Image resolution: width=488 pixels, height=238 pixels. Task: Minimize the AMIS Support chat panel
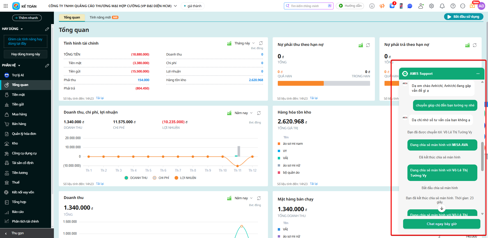pyautogui.click(x=478, y=74)
